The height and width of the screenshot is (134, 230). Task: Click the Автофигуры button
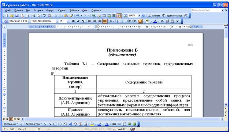(x=33, y=124)
